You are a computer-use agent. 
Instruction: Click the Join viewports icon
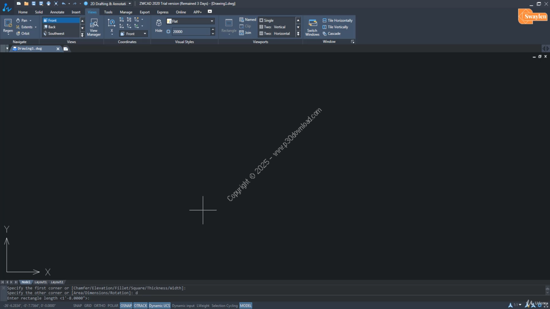(245, 33)
